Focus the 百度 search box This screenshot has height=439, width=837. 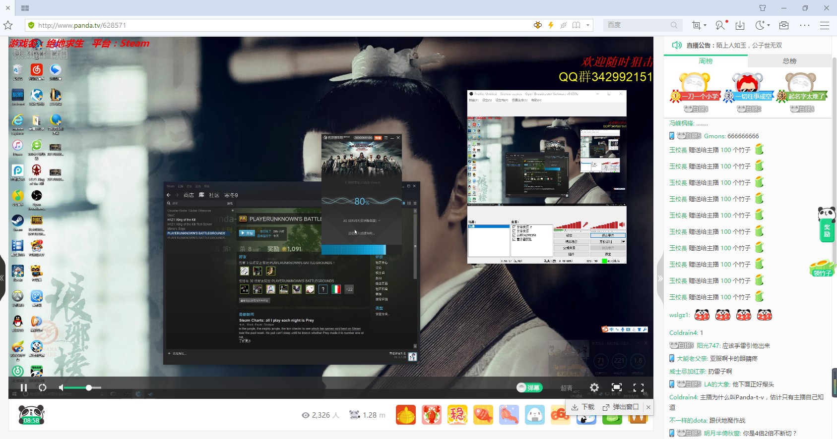pos(637,25)
